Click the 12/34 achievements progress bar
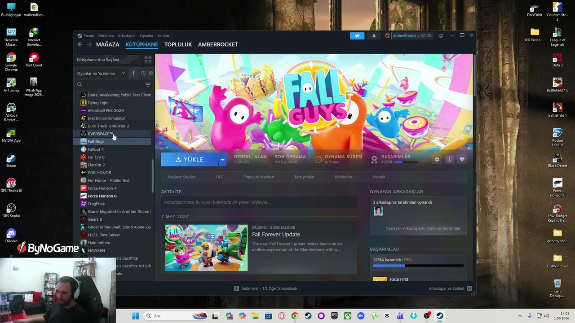Viewport: 575px width, 323px height. (x=418, y=266)
